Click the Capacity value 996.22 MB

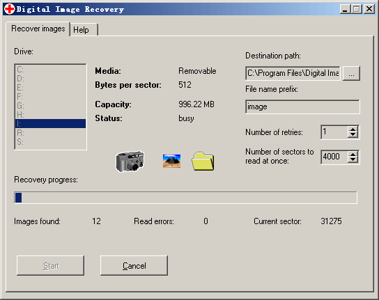(196, 104)
